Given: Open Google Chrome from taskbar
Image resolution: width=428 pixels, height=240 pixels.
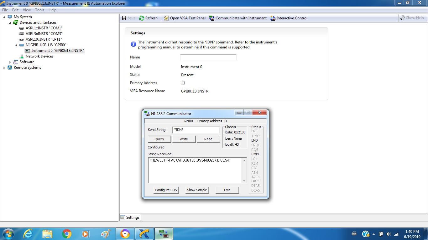Looking at the screenshot, I should coord(67,234).
